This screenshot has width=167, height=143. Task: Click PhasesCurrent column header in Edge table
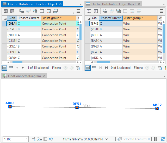tap(111, 18)
